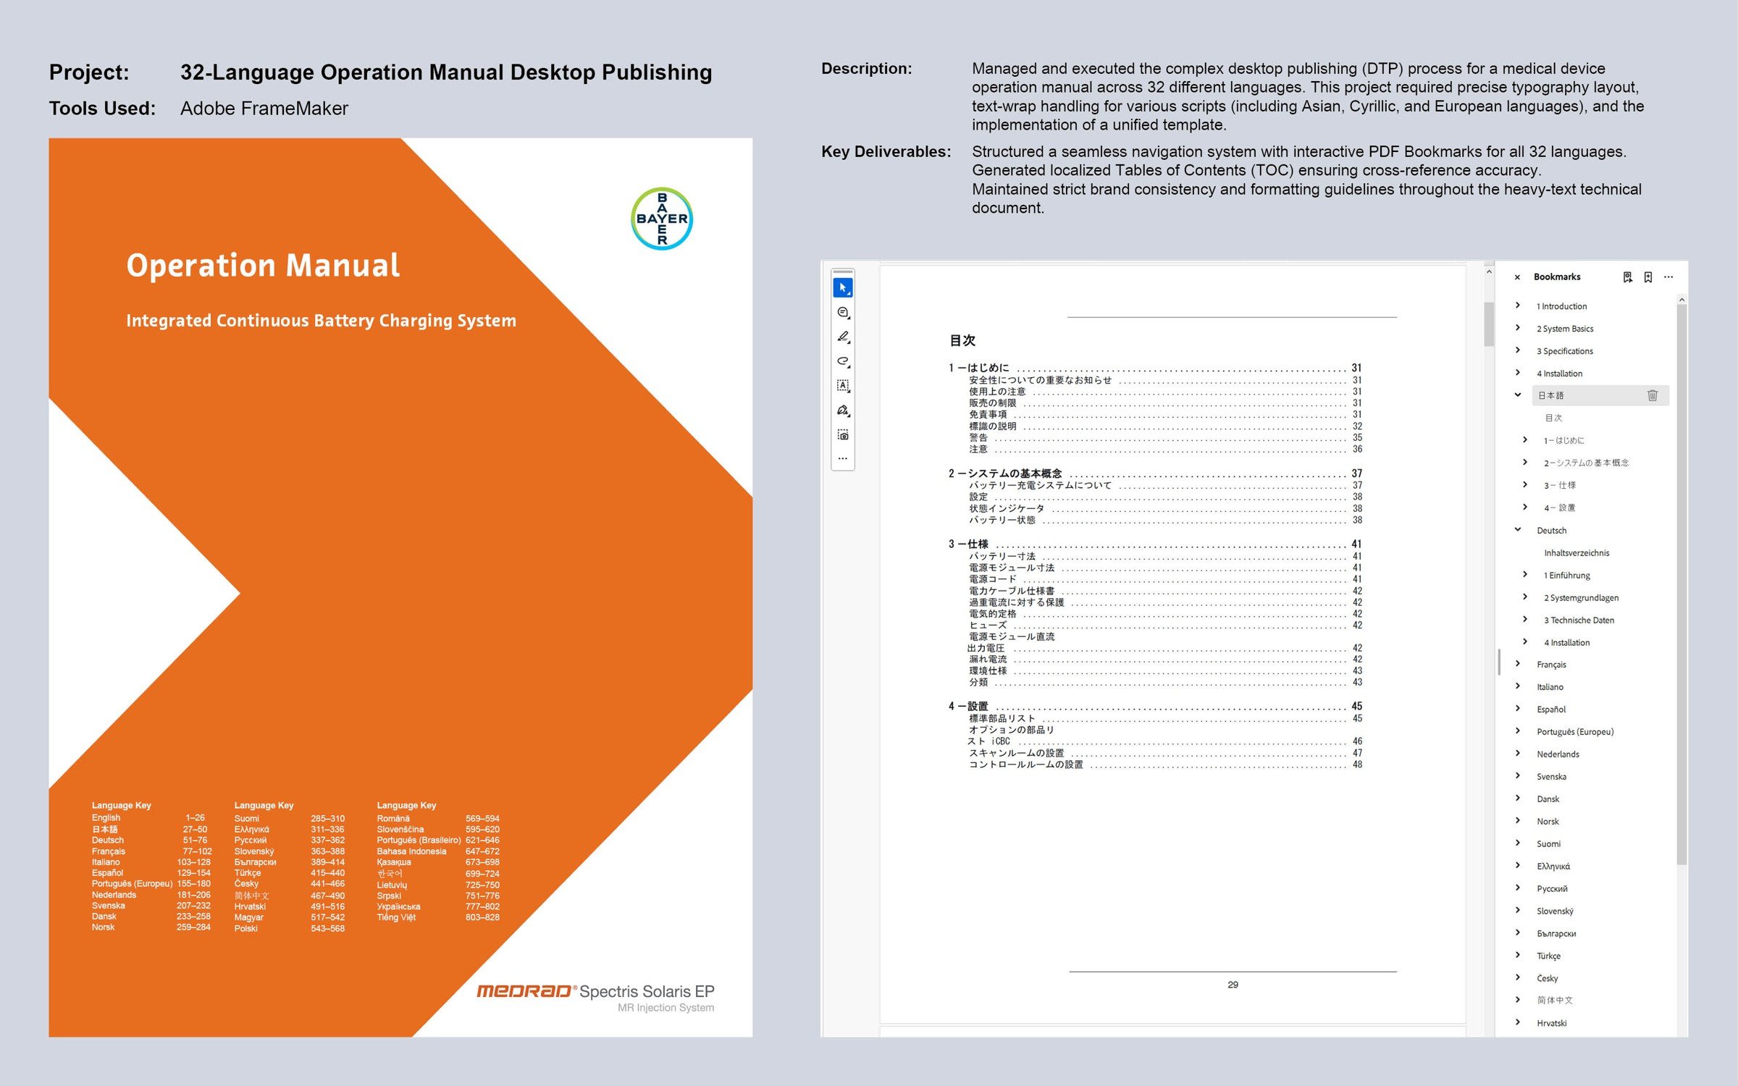Viewport: 1738px width, 1086px height.
Task: Expand the 2 System Basics bookmark
Action: [1518, 328]
